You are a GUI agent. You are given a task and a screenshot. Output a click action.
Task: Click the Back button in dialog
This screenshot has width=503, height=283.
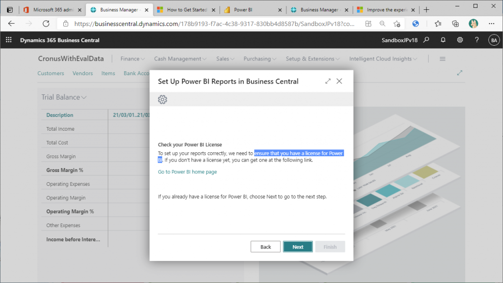[x=265, y=247]
